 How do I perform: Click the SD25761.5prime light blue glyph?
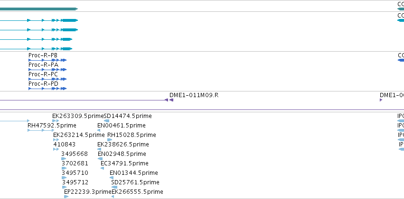(x=114, y=187)
